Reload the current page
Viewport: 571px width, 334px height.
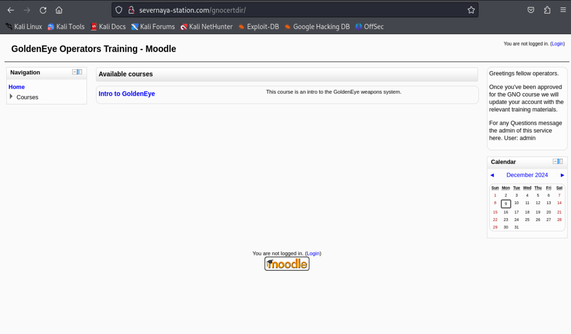(x=43, y=10)
